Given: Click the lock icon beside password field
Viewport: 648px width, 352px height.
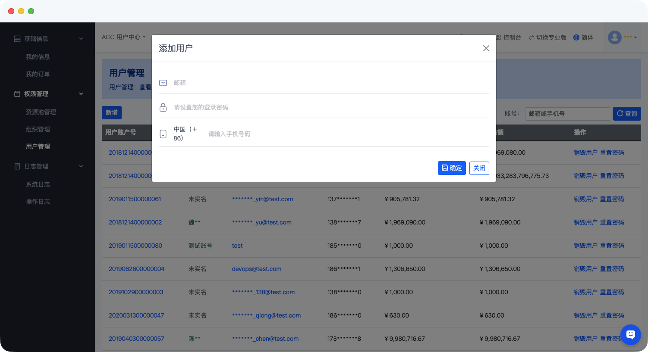Looking at the screenshot, I should tap(163, 107).
